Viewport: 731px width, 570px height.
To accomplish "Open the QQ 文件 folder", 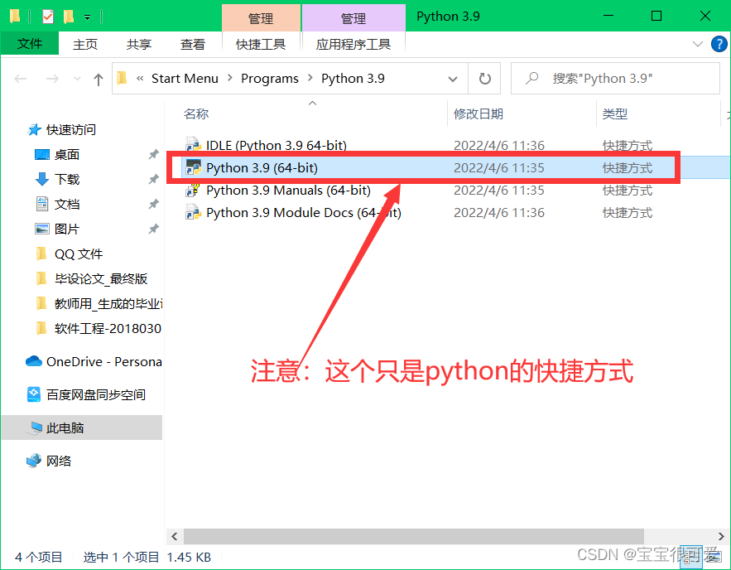I will point(79,254).
